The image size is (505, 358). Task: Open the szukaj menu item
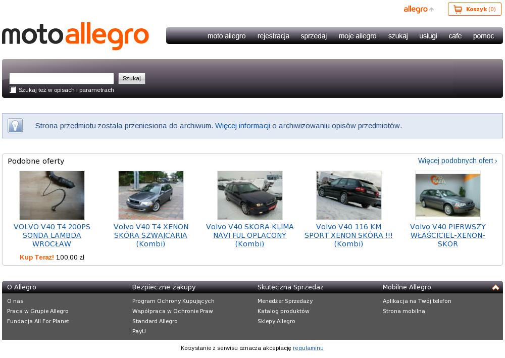398,36
